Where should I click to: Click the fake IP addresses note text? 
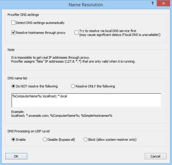73,61
